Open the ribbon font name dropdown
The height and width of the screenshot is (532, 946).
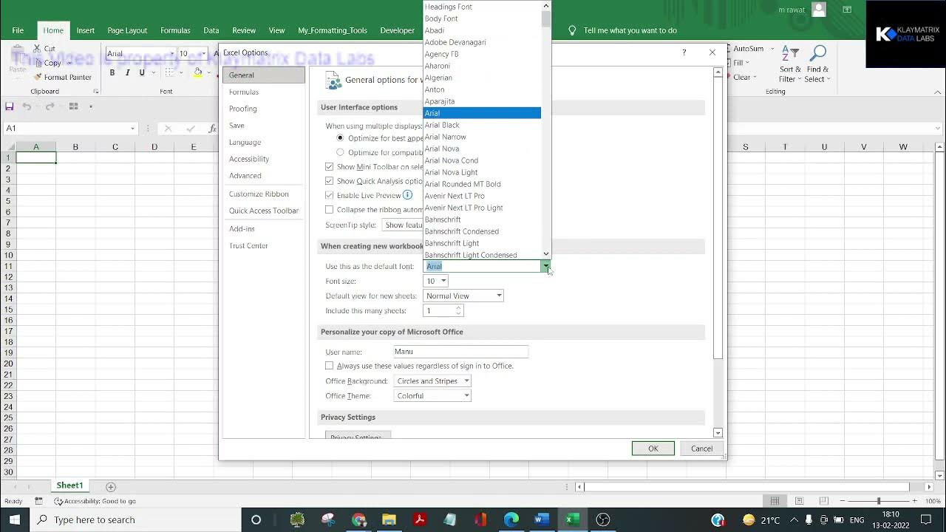click(x=172, y=53)
